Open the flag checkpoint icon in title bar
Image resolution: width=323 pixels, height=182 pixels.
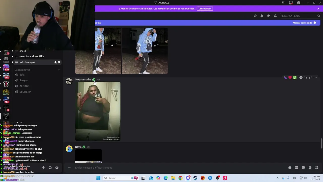click(x=283, y=3)
